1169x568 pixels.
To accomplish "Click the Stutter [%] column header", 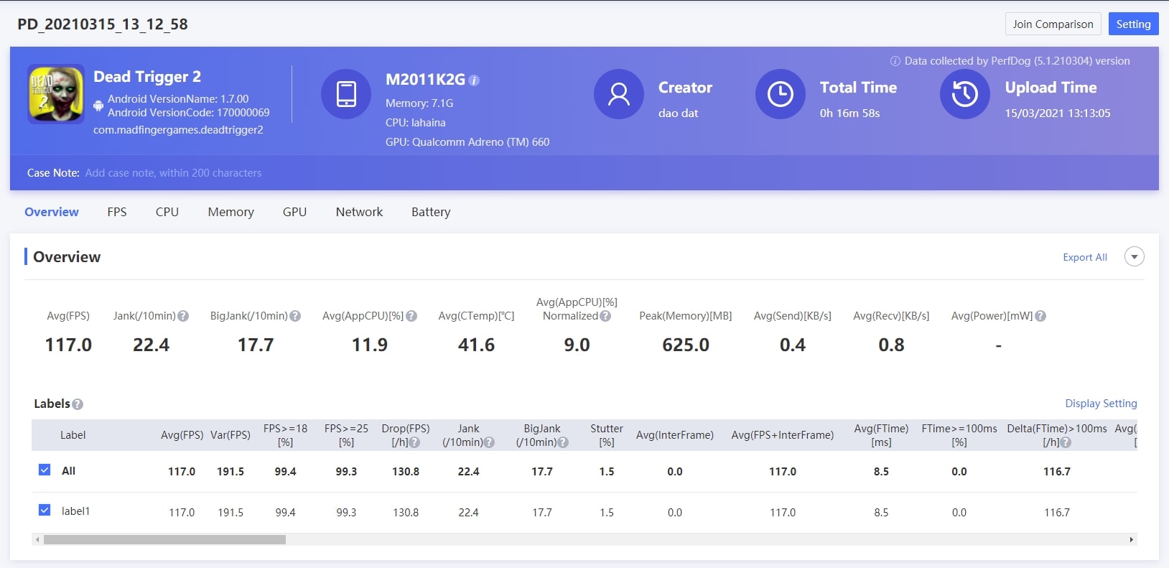I will (607, 435).
